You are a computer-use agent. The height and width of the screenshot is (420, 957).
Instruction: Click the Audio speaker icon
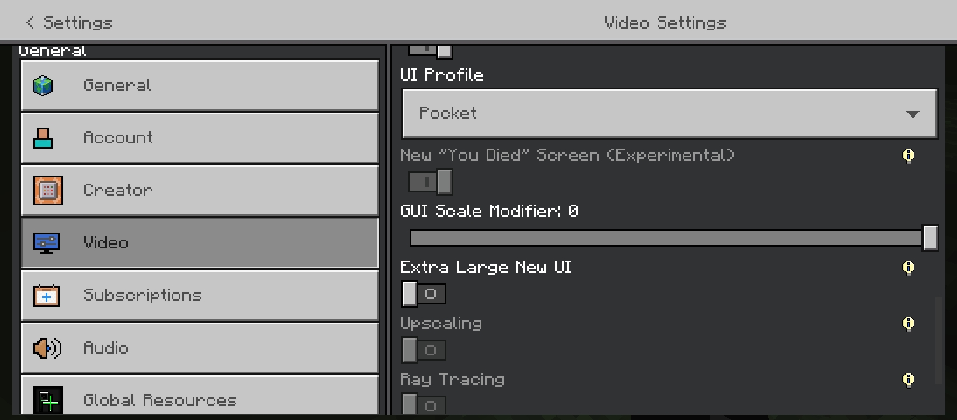[47, 348]
